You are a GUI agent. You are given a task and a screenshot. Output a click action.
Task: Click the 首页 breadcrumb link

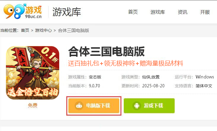tap(25, 30)
